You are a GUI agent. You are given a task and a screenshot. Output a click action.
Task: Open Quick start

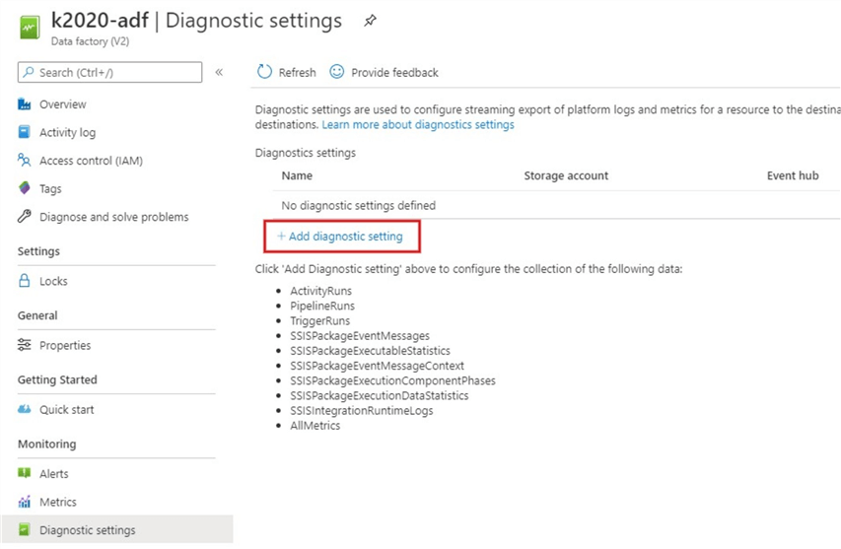tap(66, 410)
